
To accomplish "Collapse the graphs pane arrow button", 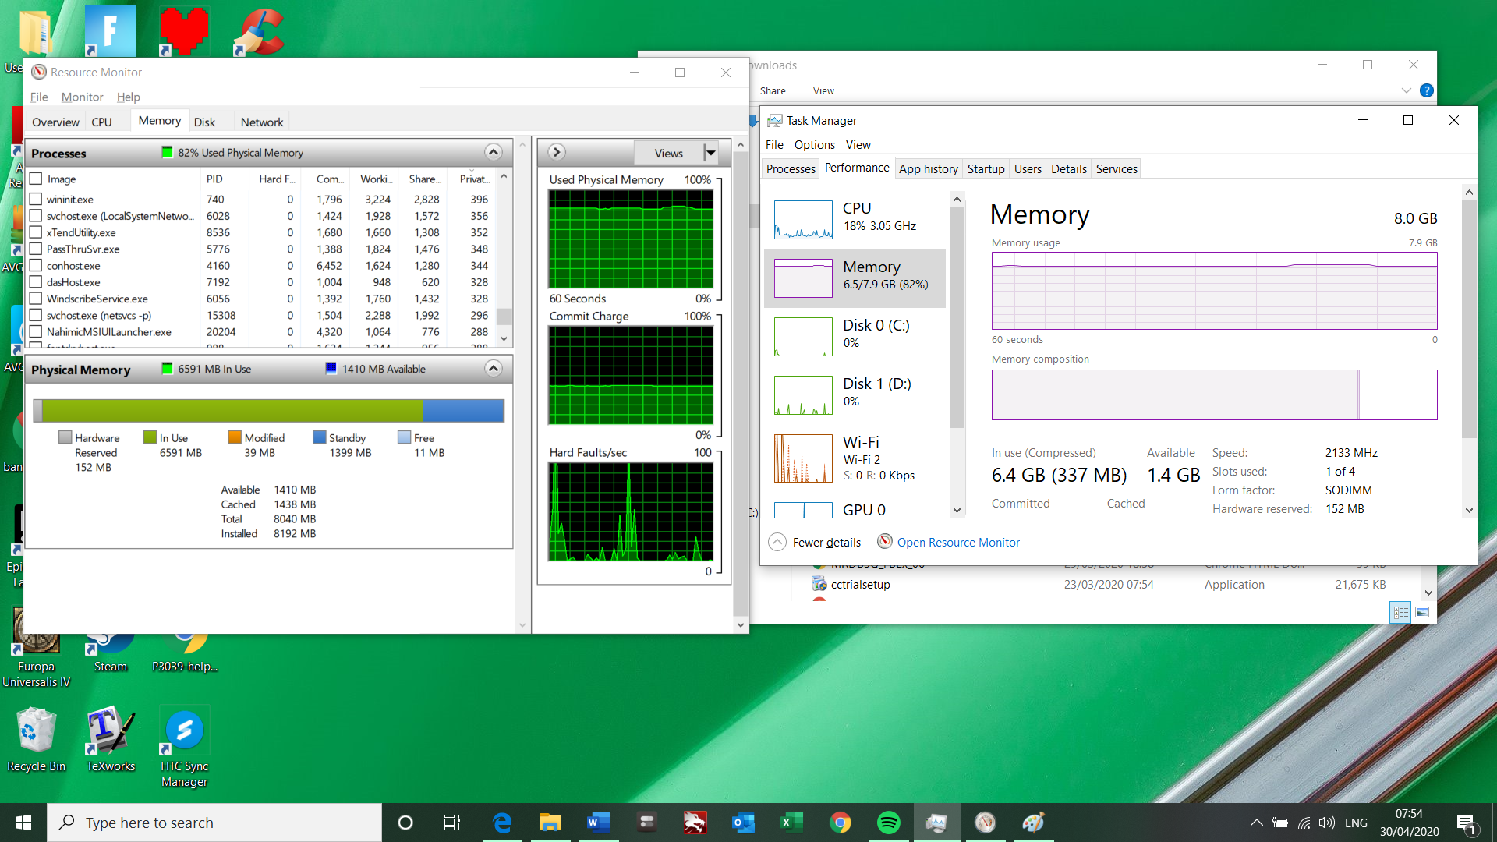I will click(x=557, y=152).
